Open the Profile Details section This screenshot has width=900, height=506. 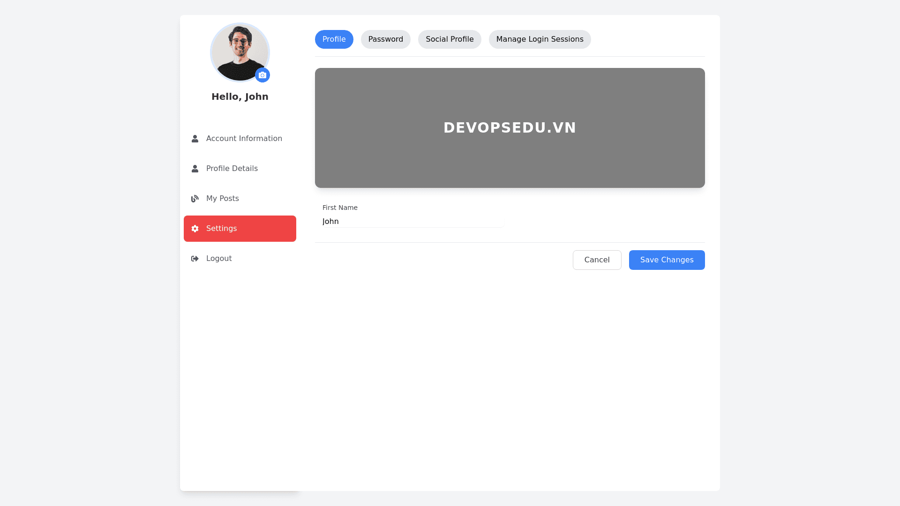point(232,169)
